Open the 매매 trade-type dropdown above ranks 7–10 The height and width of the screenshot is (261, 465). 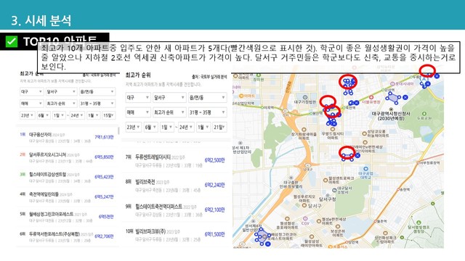tap(138, 112)
